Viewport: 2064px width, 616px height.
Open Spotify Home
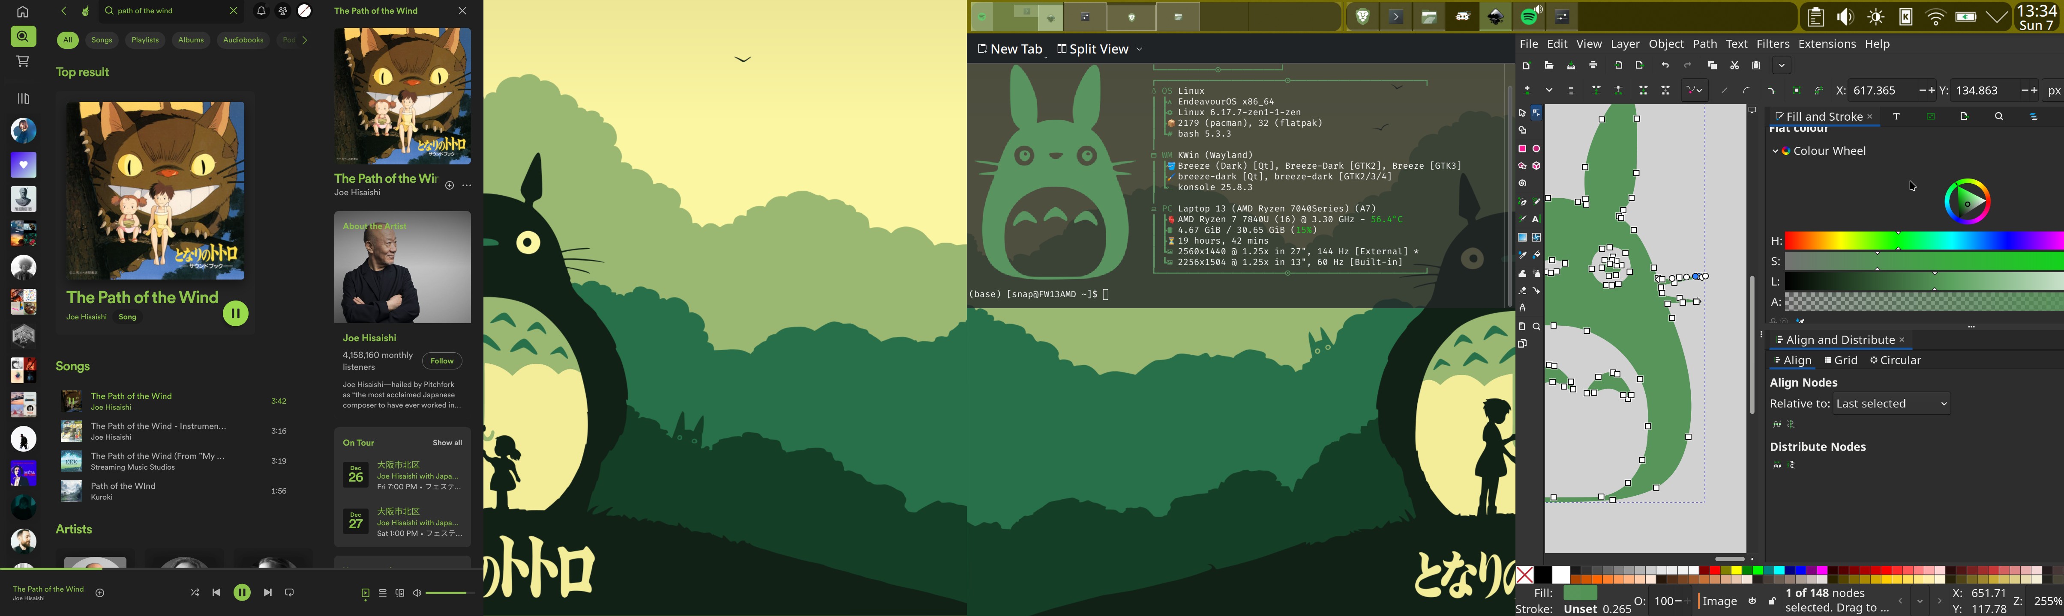pyautogui.click(x=22, y=12)
